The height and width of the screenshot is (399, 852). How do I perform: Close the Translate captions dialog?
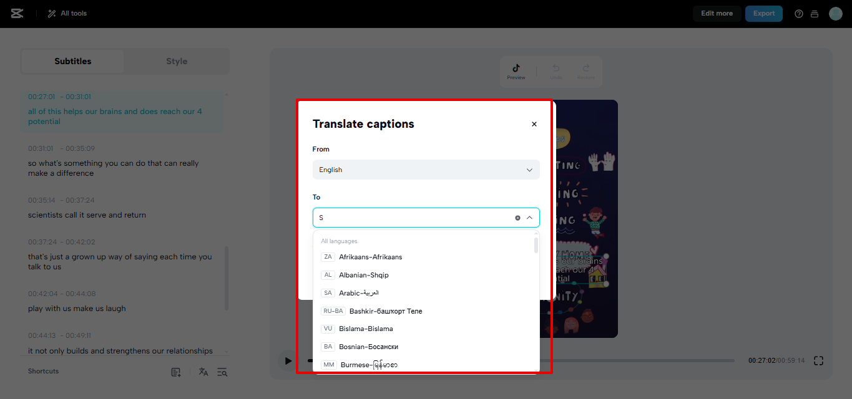coord(534,124)
